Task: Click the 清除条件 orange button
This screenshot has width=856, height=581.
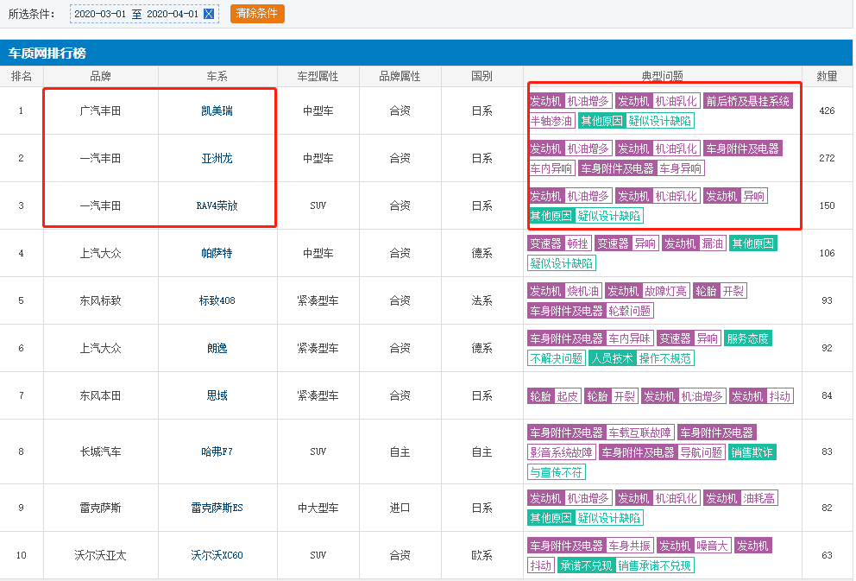Action: coord(257,13)
